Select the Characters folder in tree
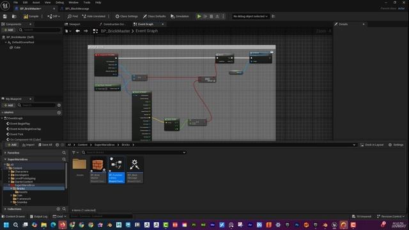The width and height of the screenshot is (409, 230). (21, 172)
